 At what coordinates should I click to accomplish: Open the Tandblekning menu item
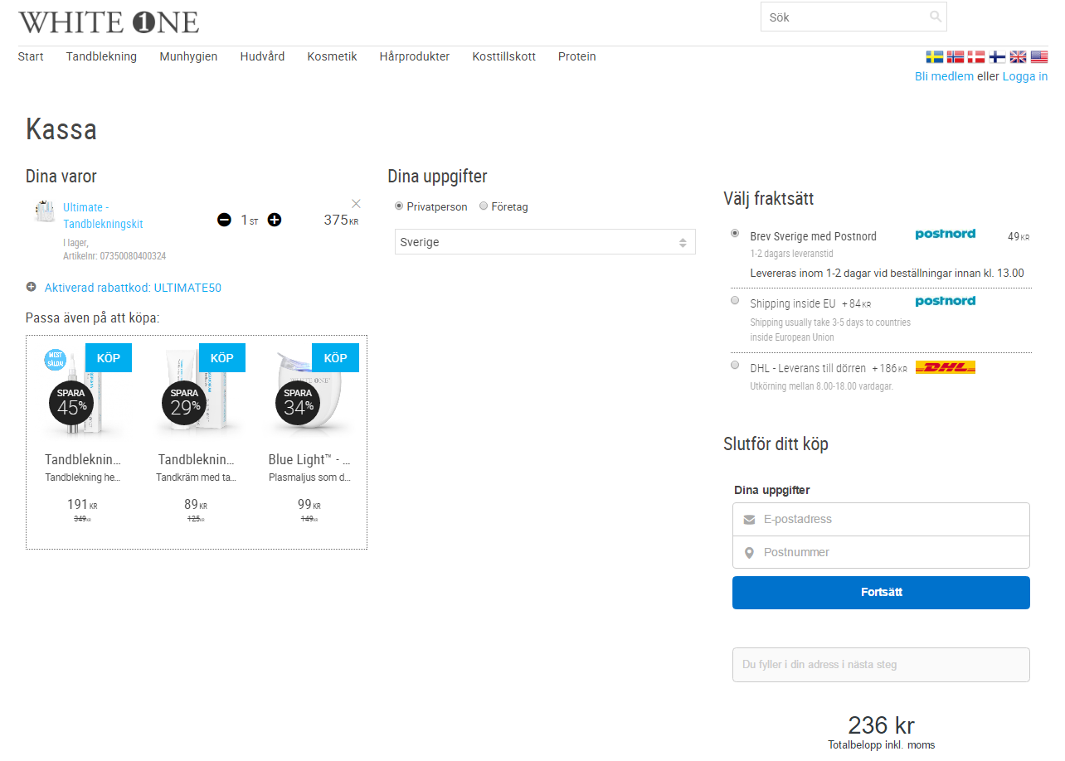[x=101, y=56]
